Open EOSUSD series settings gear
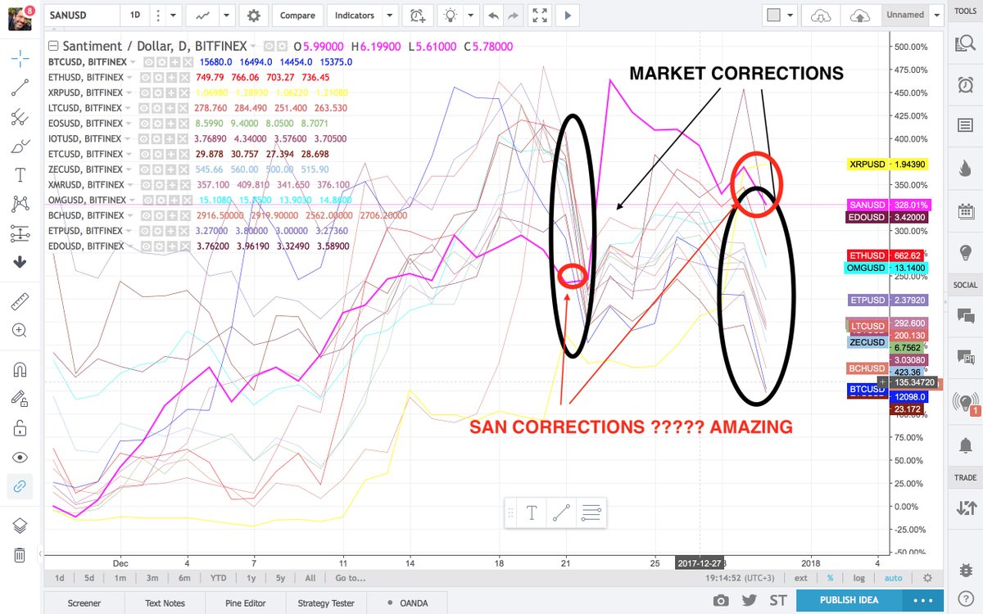 click(160, 123)
